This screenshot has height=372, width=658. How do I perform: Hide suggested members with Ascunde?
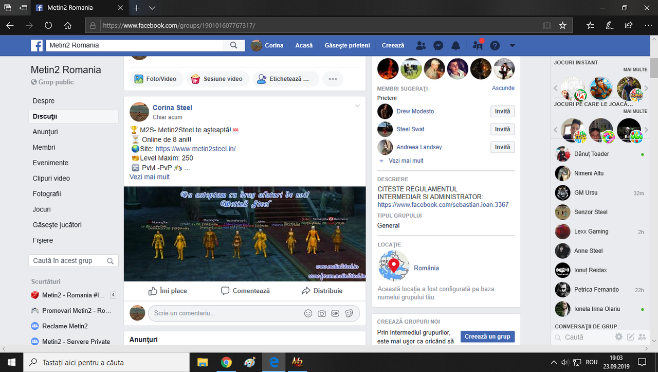503,88
